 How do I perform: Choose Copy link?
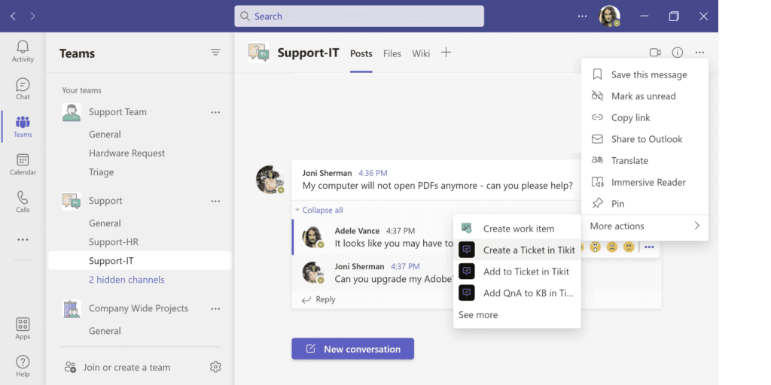point(645,118)
